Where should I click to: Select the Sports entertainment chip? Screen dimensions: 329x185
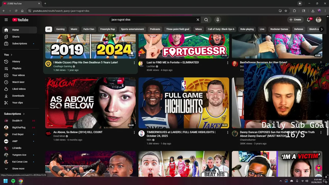tap(132, 29)
